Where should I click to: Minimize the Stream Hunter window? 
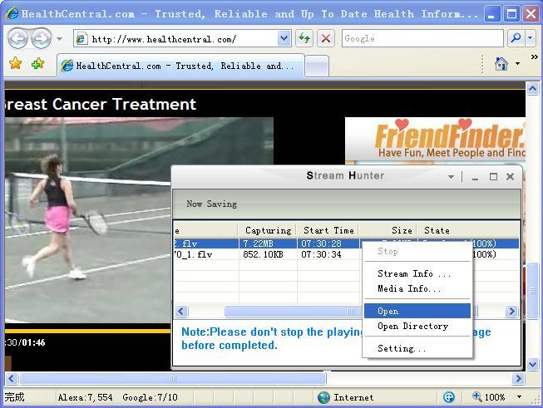click(475, 177)
